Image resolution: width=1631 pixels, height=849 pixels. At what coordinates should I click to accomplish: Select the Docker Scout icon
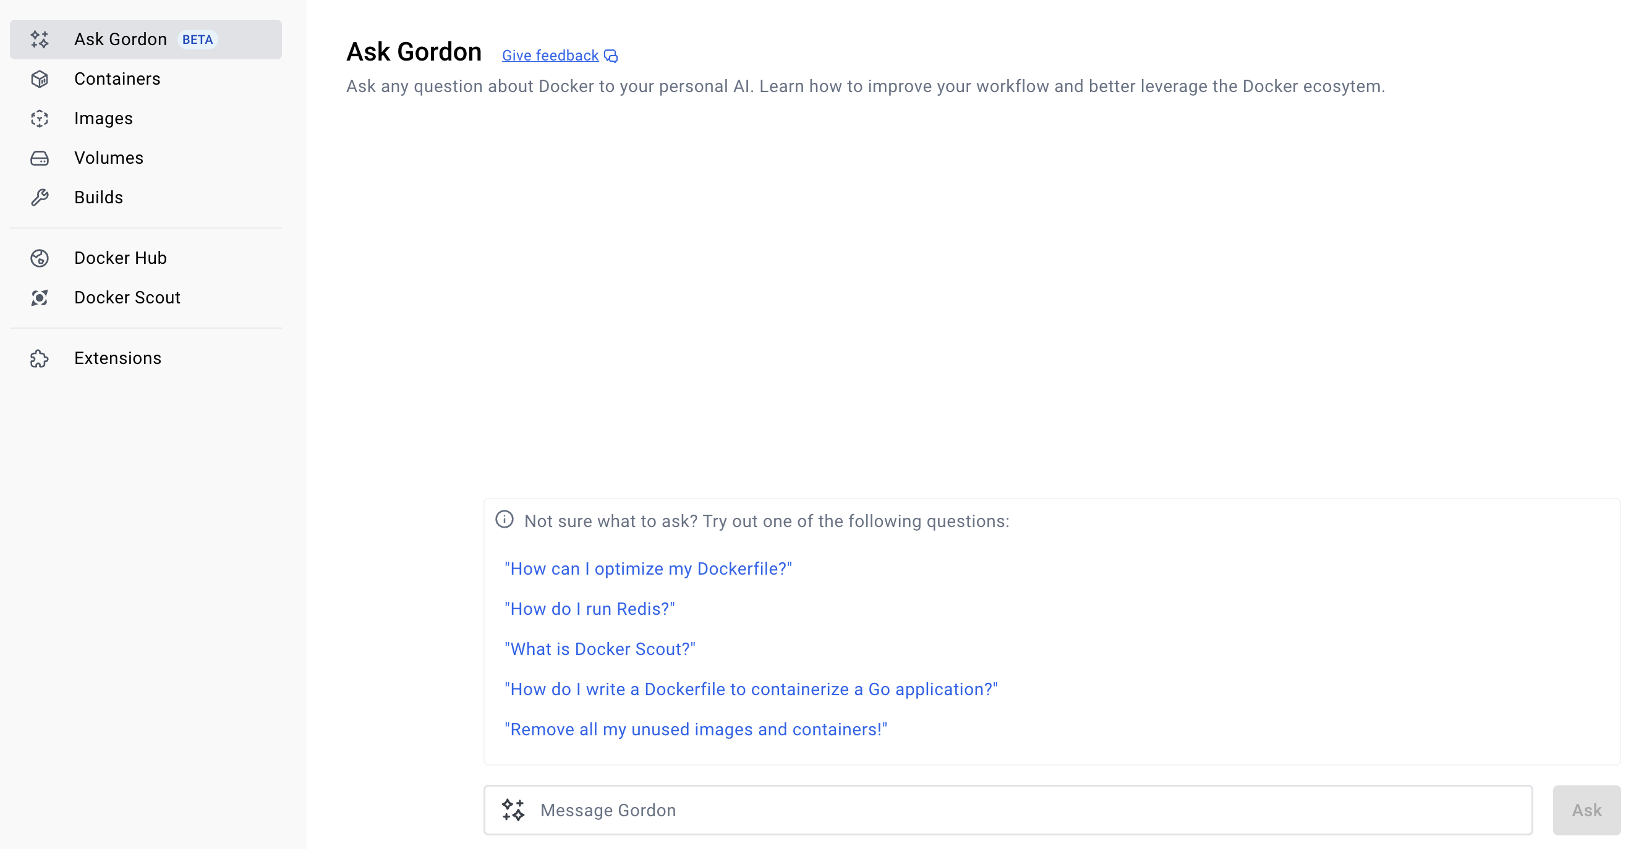(x=39, y=298)
